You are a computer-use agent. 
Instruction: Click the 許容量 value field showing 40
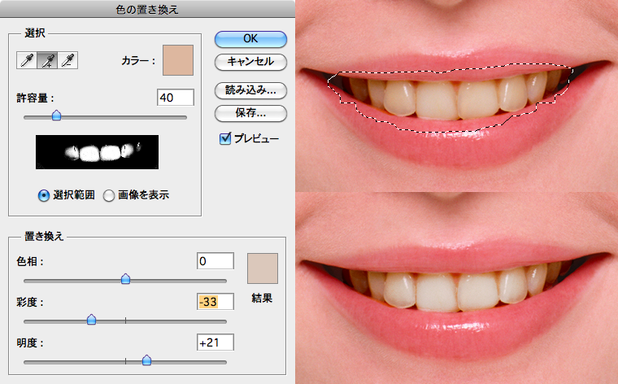point(175,98)
